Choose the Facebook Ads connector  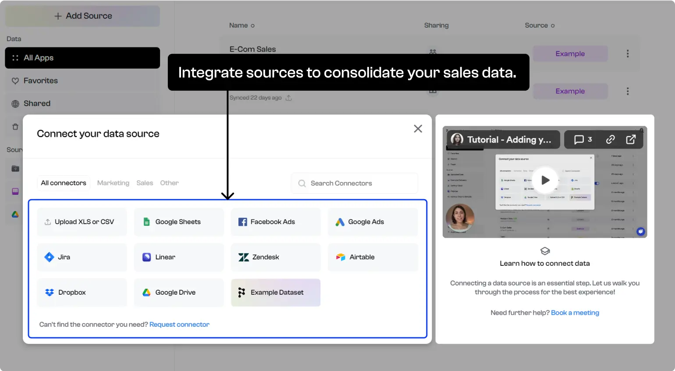[x=276, y=222]
